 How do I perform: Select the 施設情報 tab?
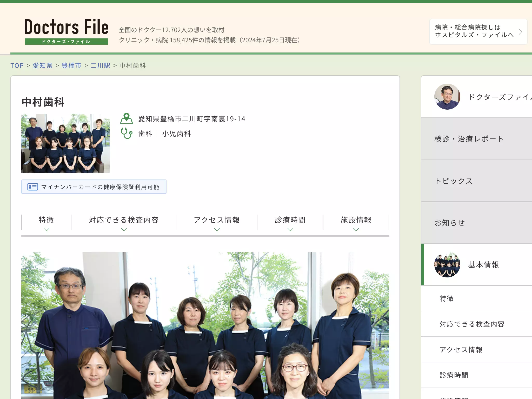click(356, 223)
